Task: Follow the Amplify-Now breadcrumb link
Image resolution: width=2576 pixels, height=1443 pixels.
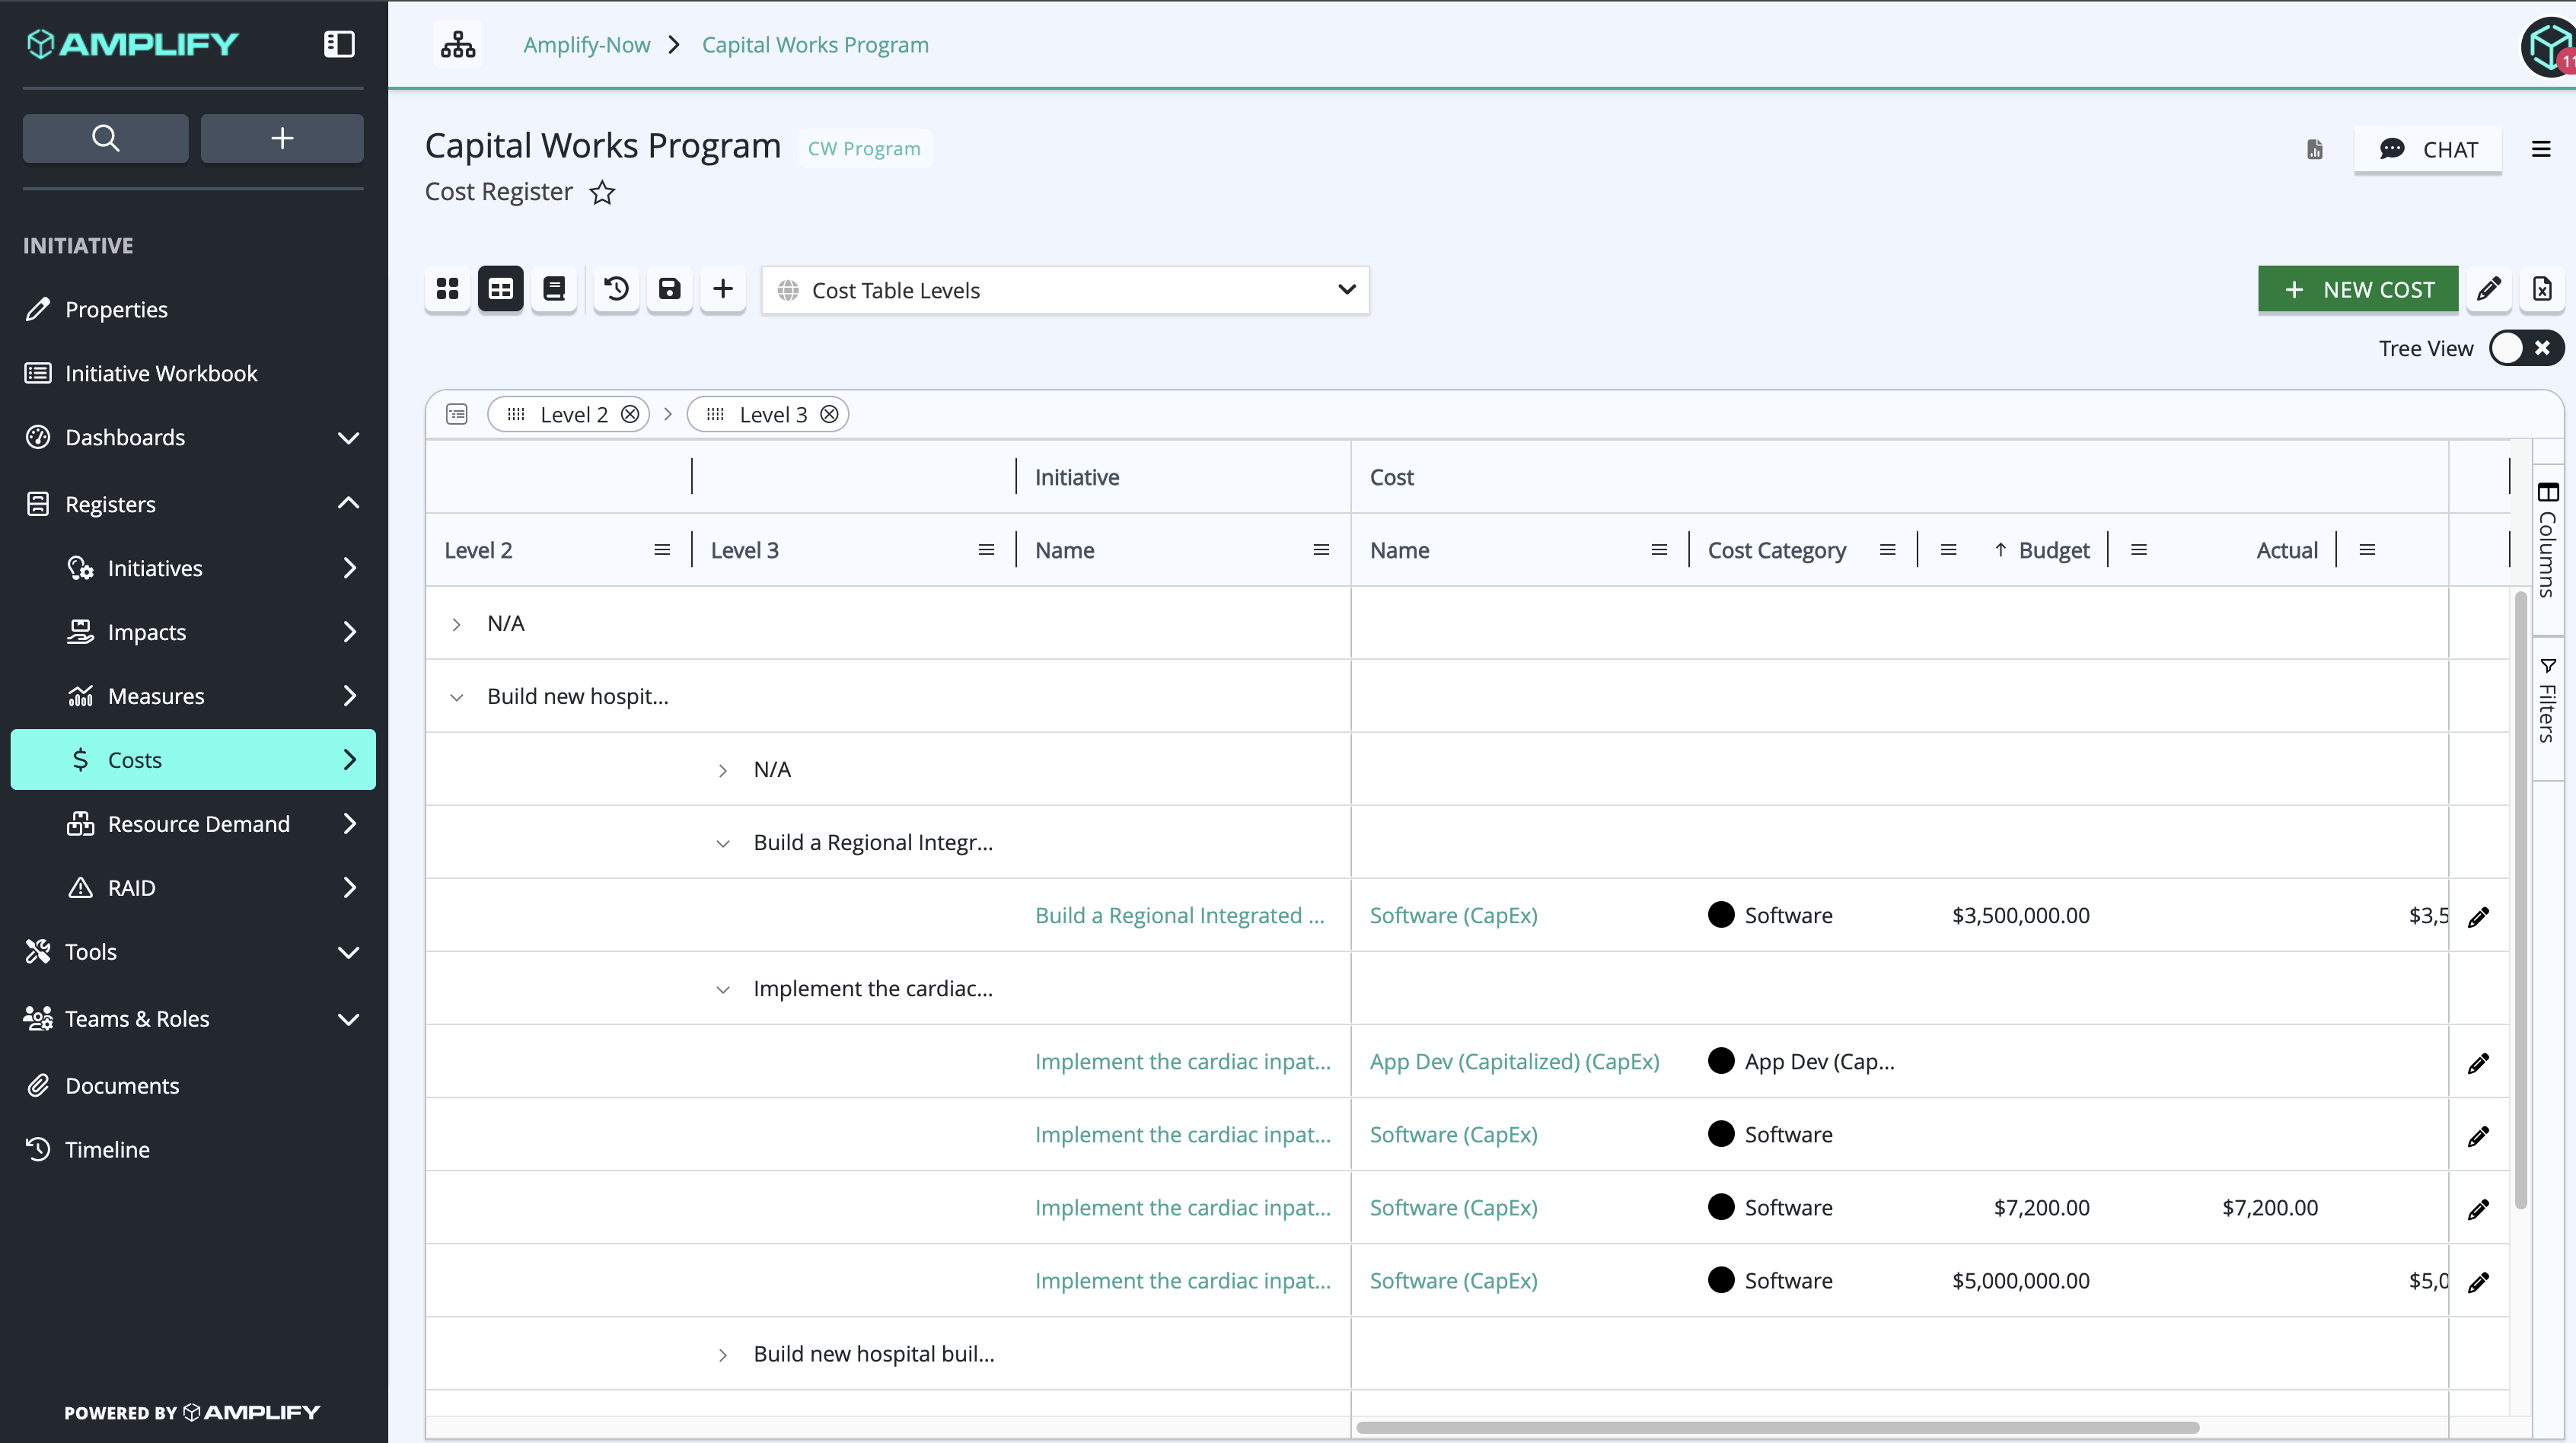Action: click(586, 45)
